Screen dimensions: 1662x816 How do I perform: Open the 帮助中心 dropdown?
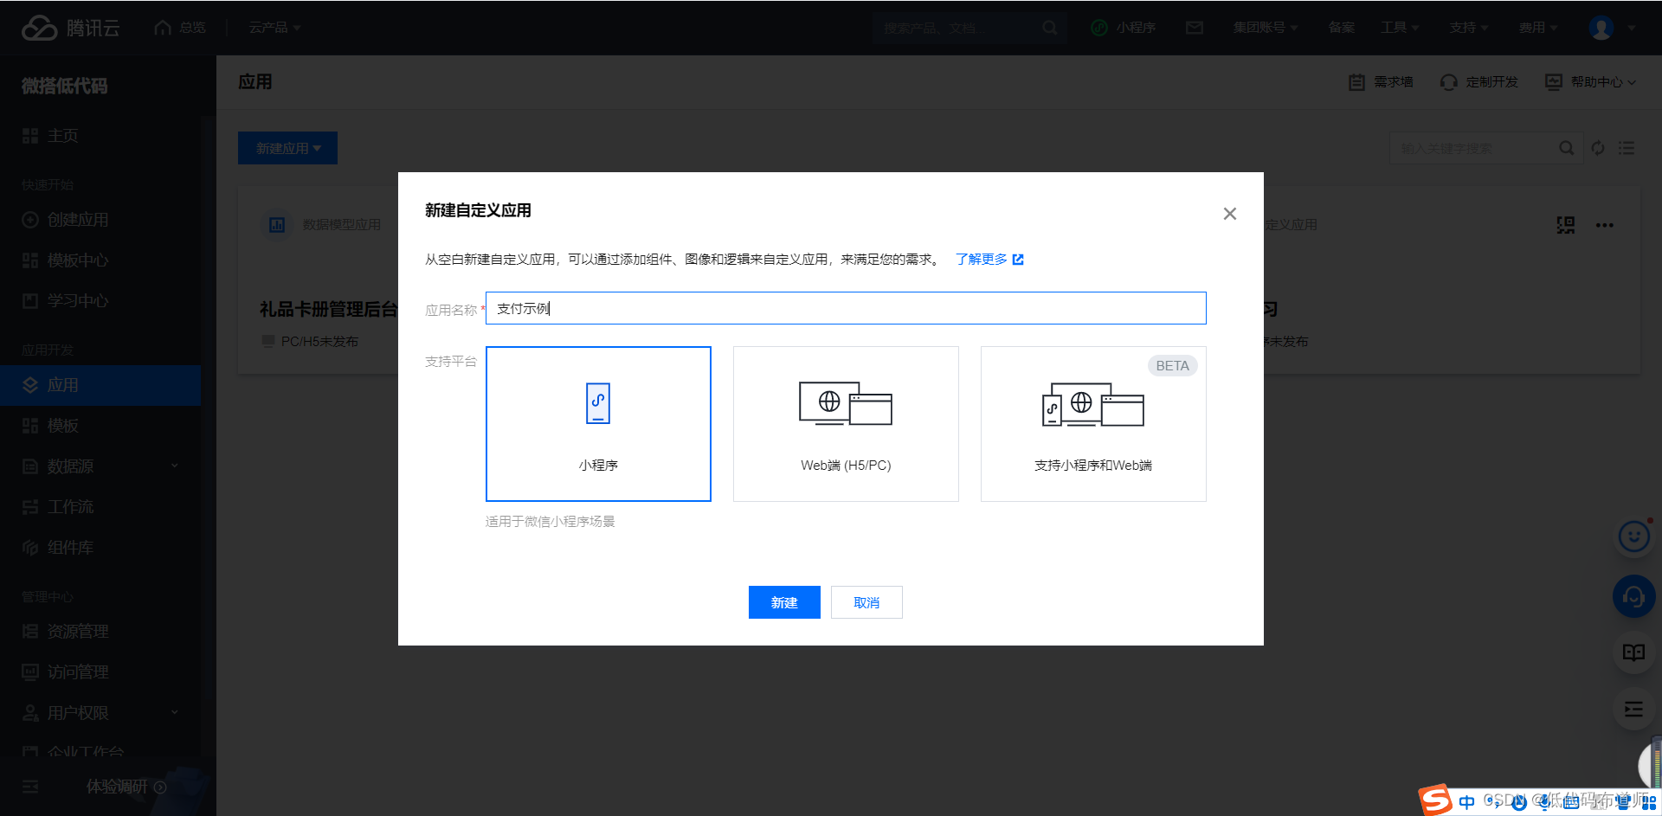(x=1591, y=82)
